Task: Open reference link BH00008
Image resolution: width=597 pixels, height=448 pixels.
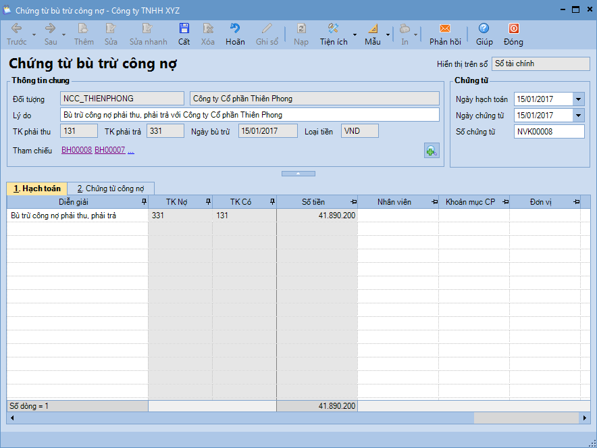Action: pyautogui.click(x=76, y=150)
